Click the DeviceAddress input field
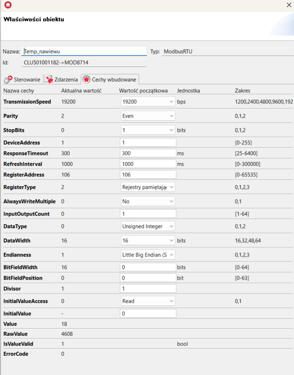This screenshot has height=375, width=294. point(148,143)
